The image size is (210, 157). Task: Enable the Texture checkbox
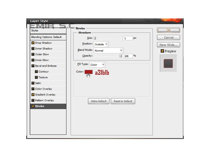[x=36, y=77]
